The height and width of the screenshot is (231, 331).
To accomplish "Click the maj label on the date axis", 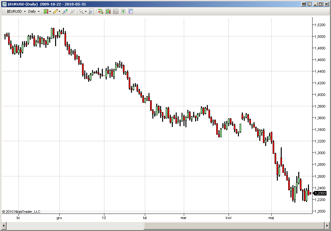I will tap(271, 218).
